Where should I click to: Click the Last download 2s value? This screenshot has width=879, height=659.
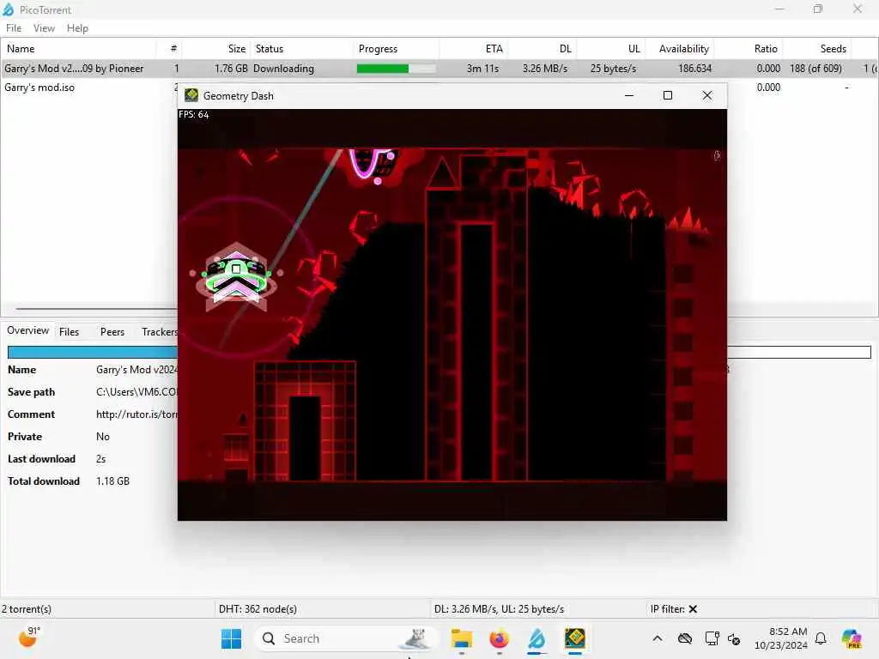pyautogui.click(x=101, y=459)
